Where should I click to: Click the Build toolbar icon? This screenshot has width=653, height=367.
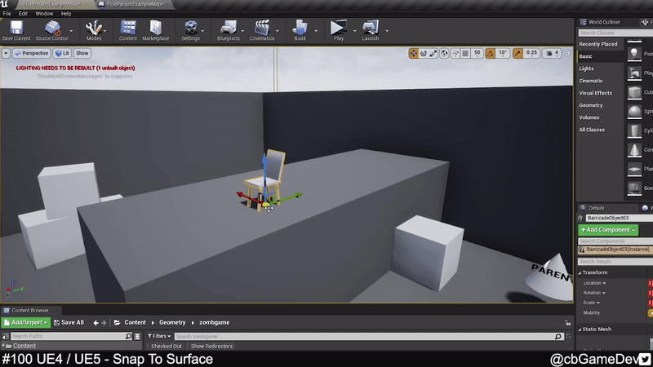coord(300,30)
